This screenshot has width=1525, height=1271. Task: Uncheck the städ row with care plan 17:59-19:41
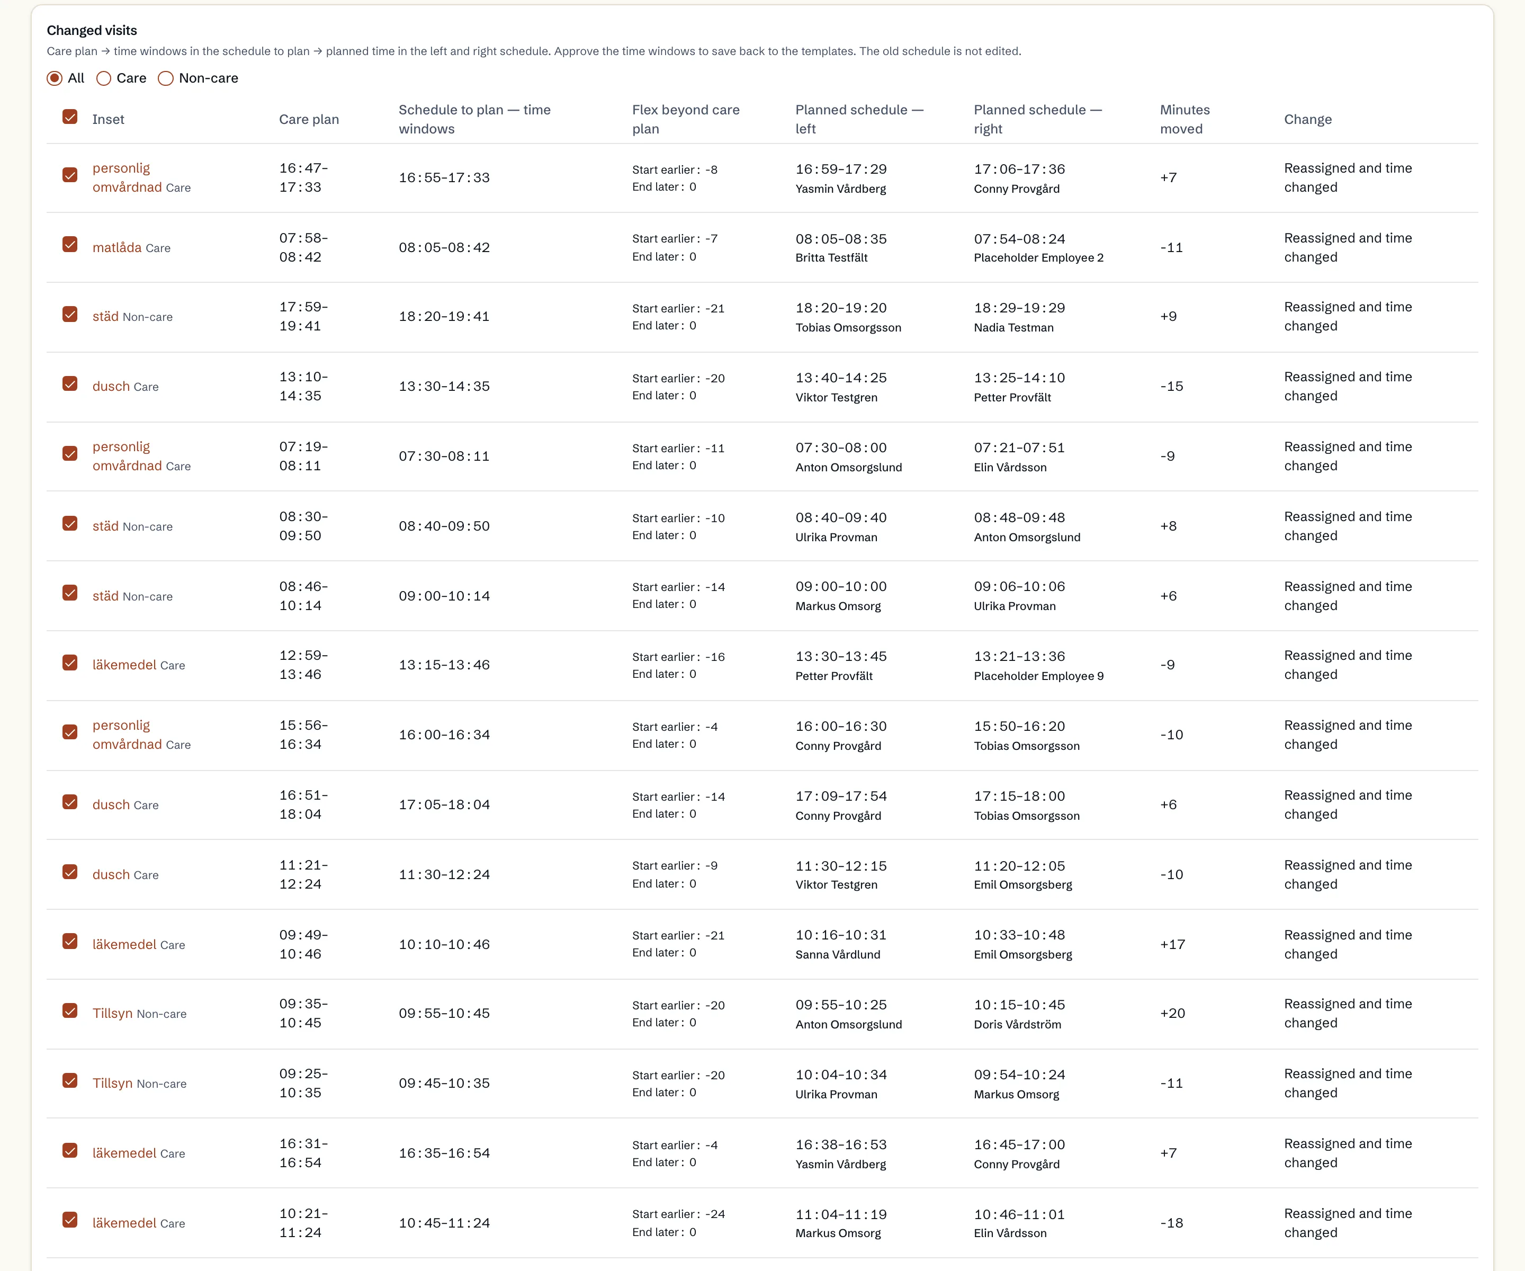(x=70, y=315)
